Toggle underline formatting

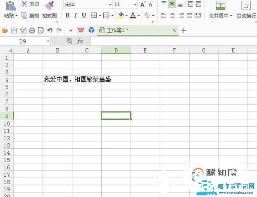point(84,15)
